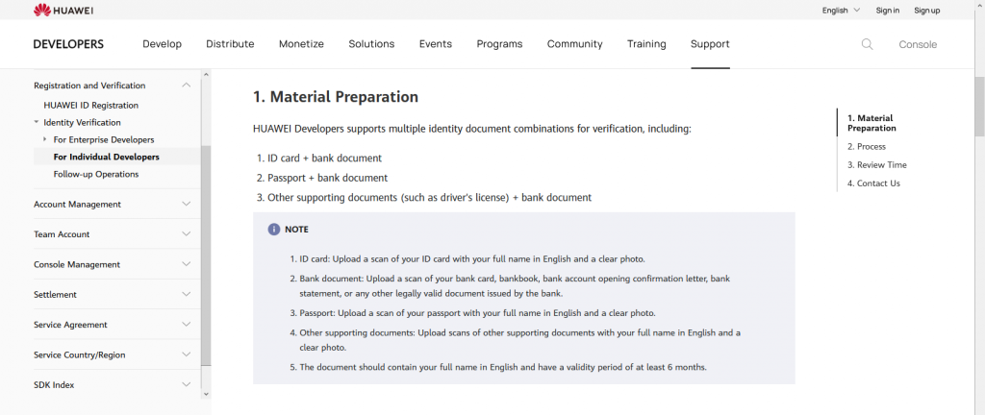Expand For Enterprise Developers tree item

[x=44, y=139]
